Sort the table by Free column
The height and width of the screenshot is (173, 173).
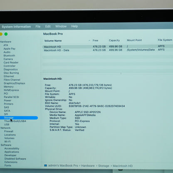coord(95,40)
